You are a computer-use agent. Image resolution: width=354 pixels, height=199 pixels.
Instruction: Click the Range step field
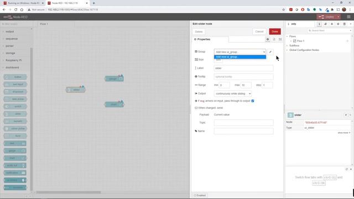(267, 85)
